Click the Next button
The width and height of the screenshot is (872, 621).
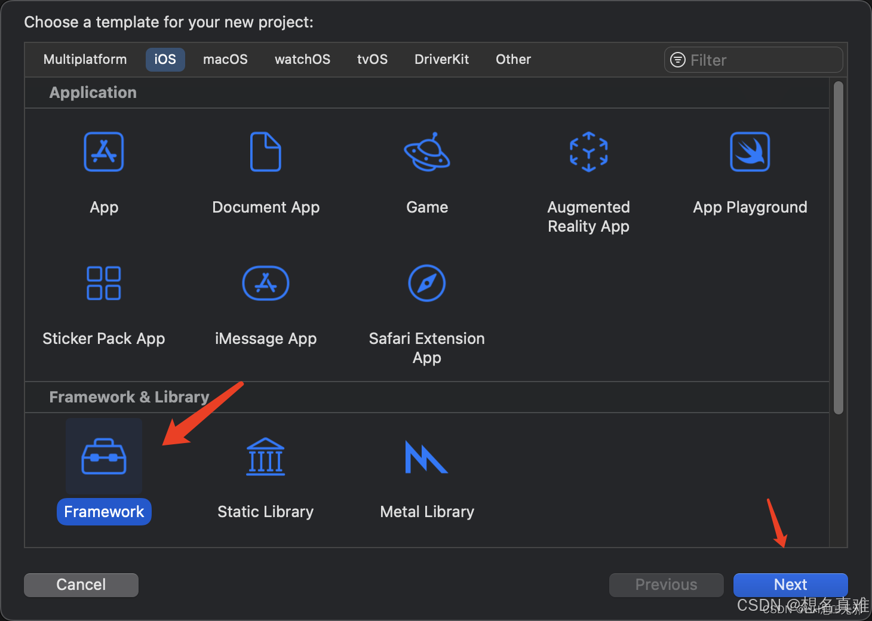[x=790, y=585]
